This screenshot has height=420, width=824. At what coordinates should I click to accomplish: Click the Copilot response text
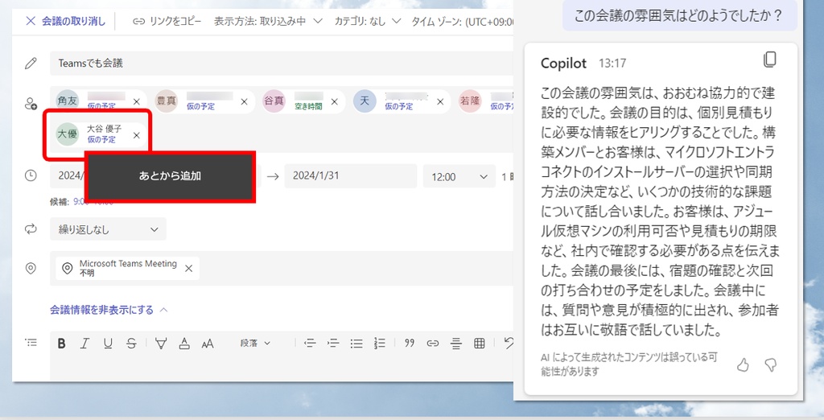click(660, 212)
